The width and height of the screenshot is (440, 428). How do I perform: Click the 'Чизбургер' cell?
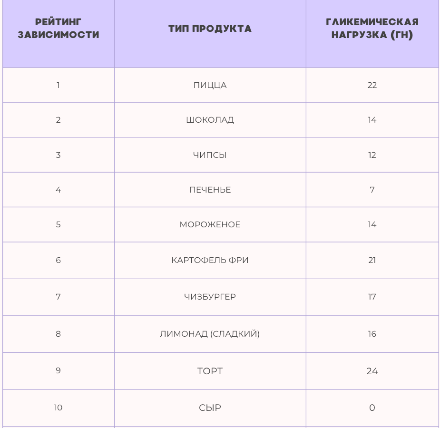point(210,297)
